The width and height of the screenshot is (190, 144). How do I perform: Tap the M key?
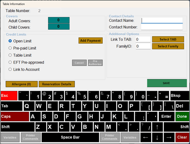coord(111,127)
